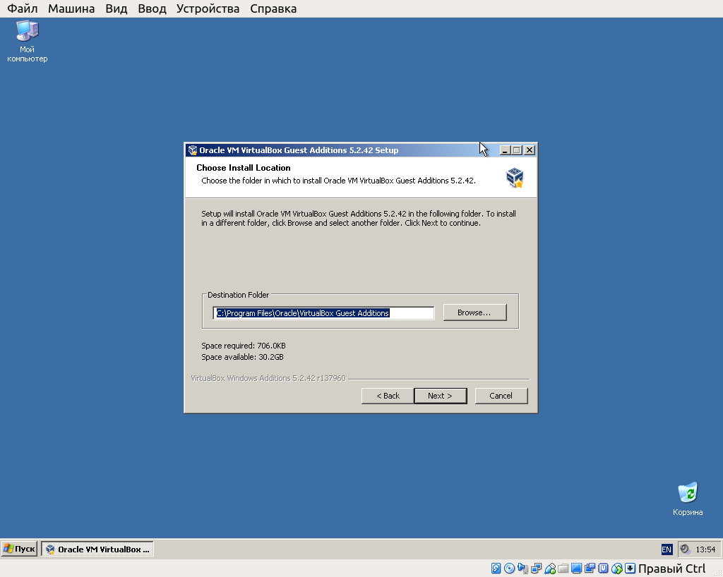The image size is (723, 577).
Task: Click the Choose Install Location heading
Action: coord(244,168)
